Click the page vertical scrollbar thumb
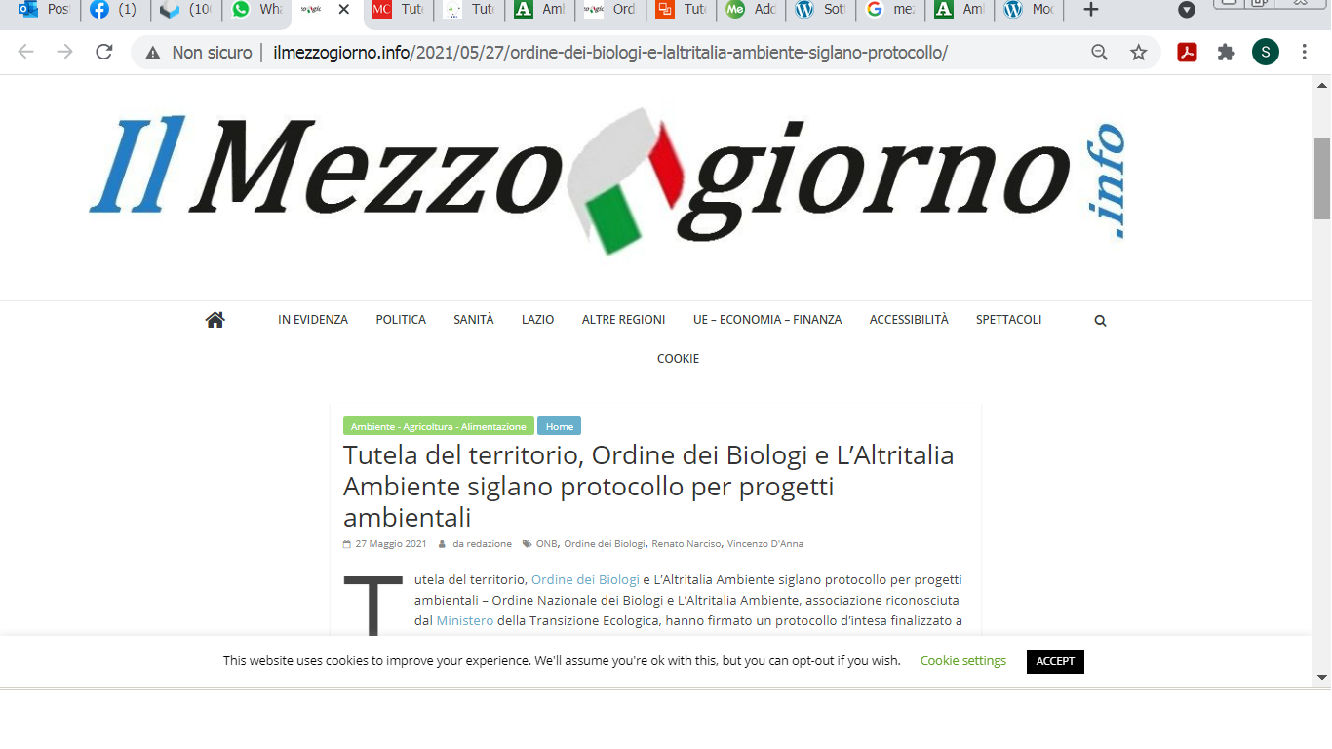 coord(1322,178)
